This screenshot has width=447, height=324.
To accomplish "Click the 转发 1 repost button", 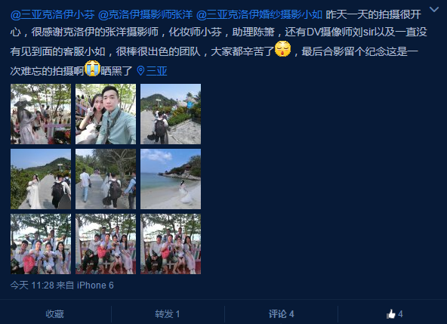I will point(168,314).
